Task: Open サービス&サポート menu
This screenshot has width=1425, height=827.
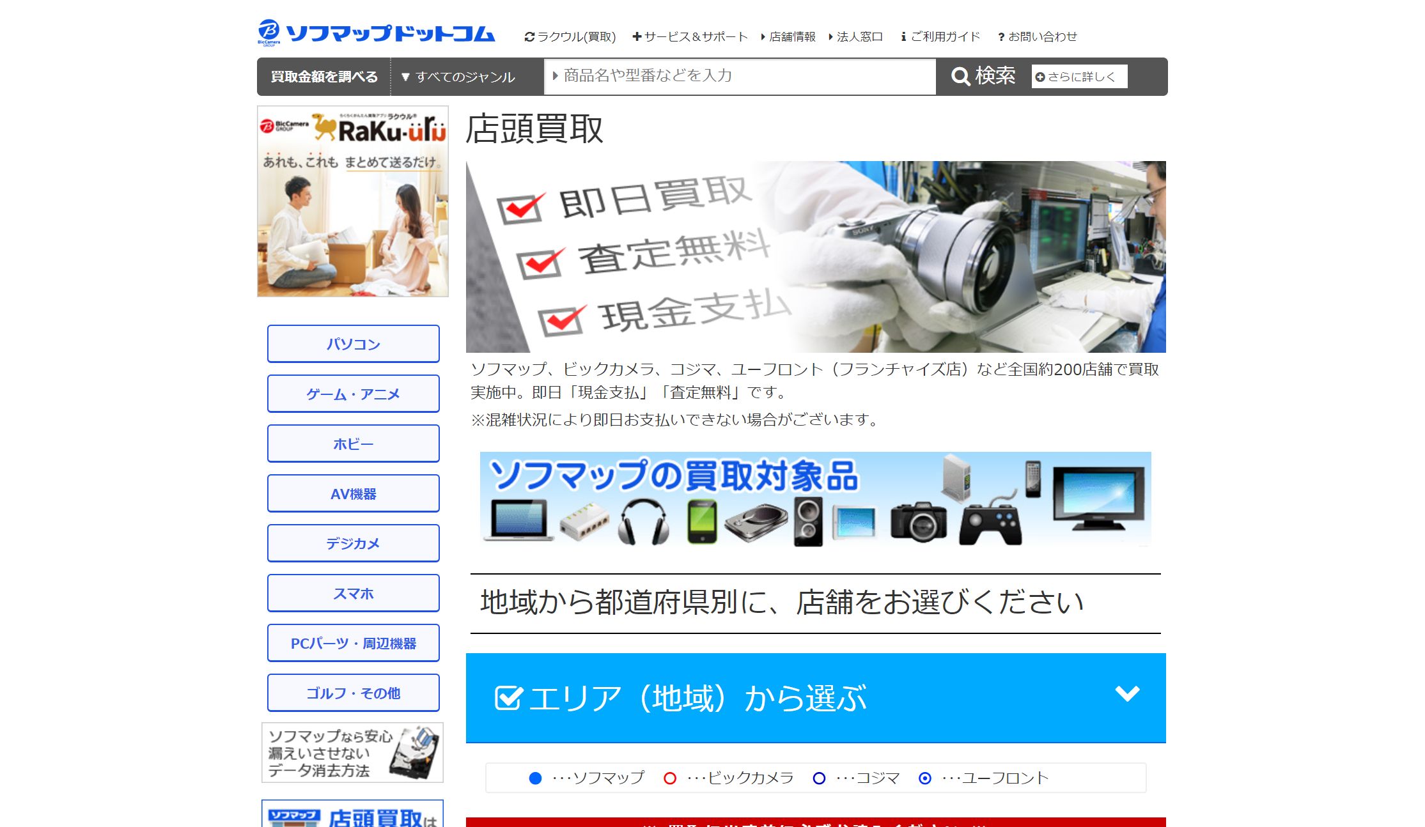Action: [x=690, y=37]
